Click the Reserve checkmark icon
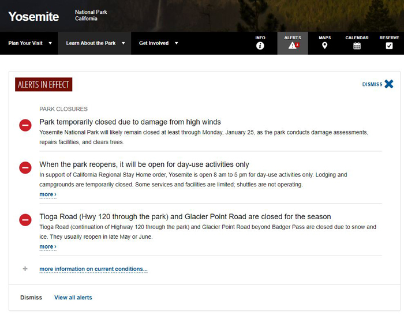 [x=389, y=46]
